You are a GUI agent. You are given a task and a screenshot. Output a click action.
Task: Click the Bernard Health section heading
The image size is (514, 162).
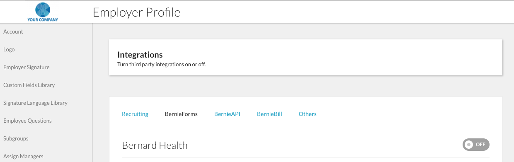[155, 145]
